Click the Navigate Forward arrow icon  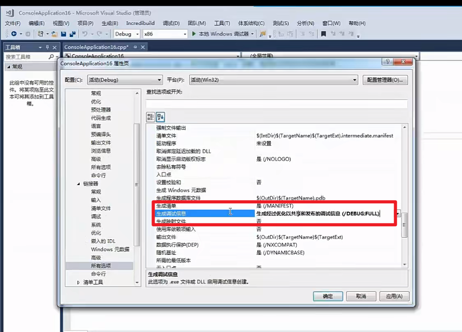[x=28, y=34]
